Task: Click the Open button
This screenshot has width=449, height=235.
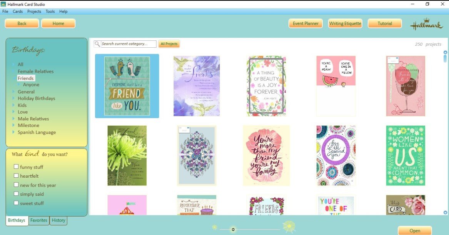Action: click(415, 231)
